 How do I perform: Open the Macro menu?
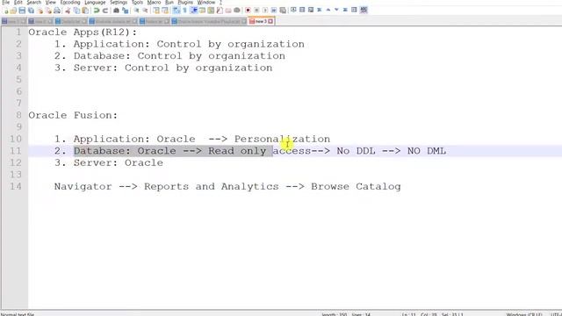tap(155, 2)
